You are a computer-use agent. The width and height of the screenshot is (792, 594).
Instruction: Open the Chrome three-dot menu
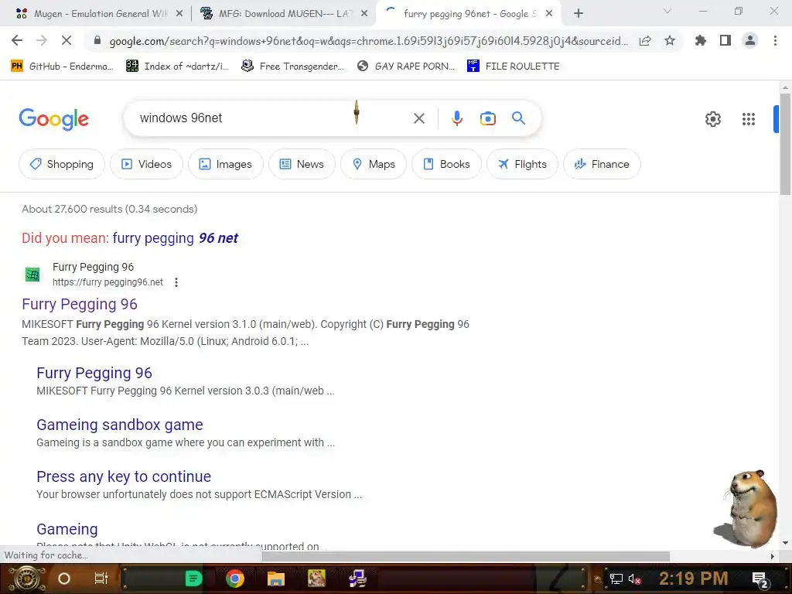pos(775,40)
